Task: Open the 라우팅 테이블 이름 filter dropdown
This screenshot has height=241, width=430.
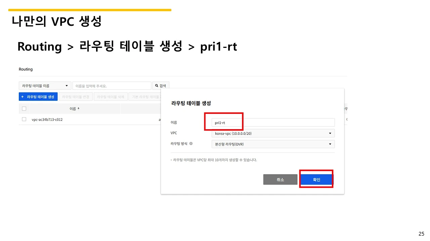Action: 45,85
